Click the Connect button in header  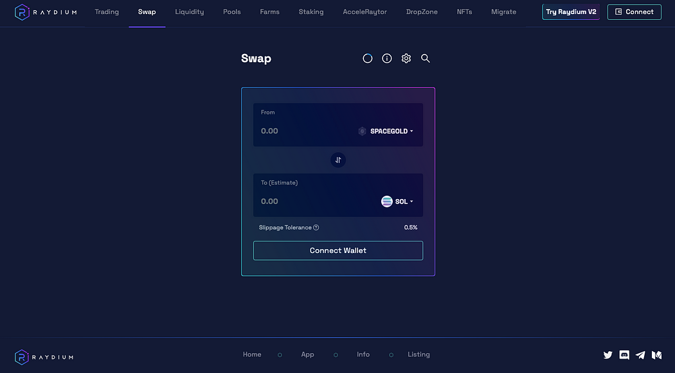[634, 12]
